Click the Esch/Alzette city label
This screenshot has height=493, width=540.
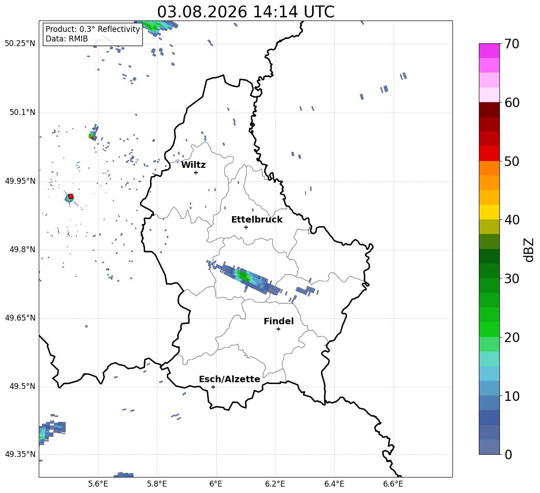tap(229, 379)
